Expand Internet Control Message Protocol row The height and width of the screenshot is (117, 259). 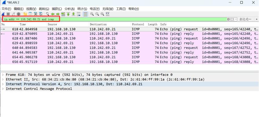(2, 89)
